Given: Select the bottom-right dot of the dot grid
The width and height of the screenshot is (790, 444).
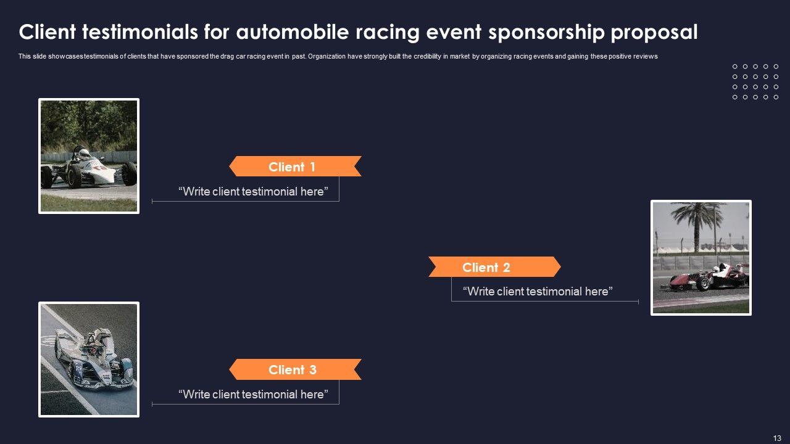Looking at the screenshot, I should pos(776,97).
